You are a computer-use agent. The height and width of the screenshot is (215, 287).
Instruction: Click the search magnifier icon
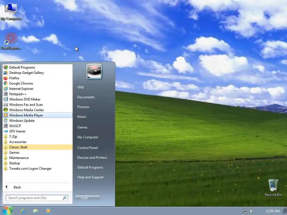[x=65, y=198]
